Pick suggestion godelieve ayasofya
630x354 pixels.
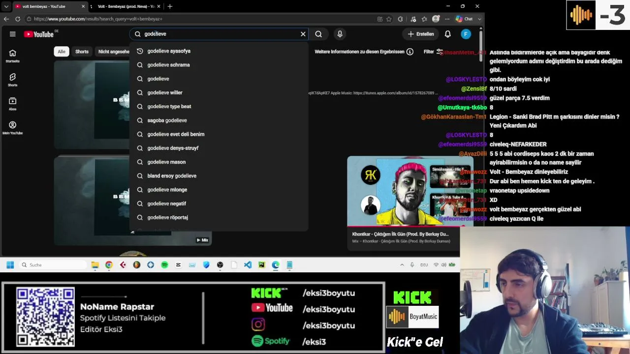(219, 51)
